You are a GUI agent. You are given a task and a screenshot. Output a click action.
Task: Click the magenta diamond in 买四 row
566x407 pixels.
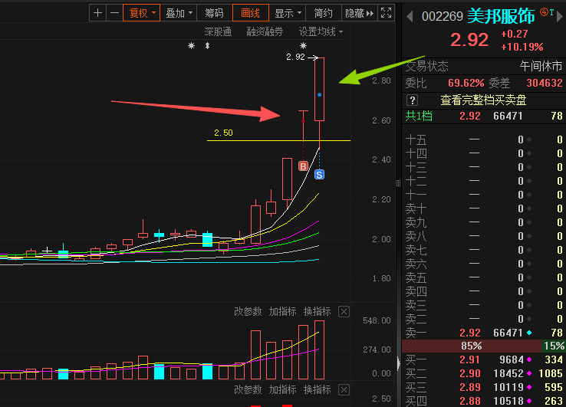click(x=529, y=401)
